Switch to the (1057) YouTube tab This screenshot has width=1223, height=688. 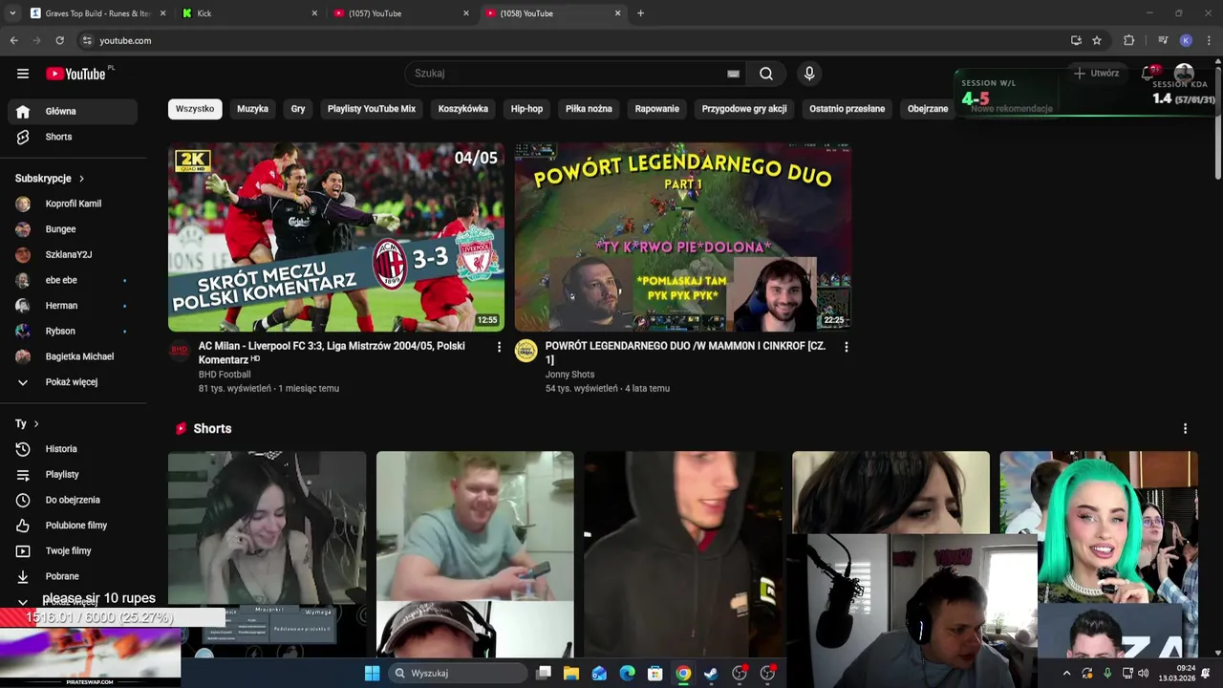pos(401,13)
